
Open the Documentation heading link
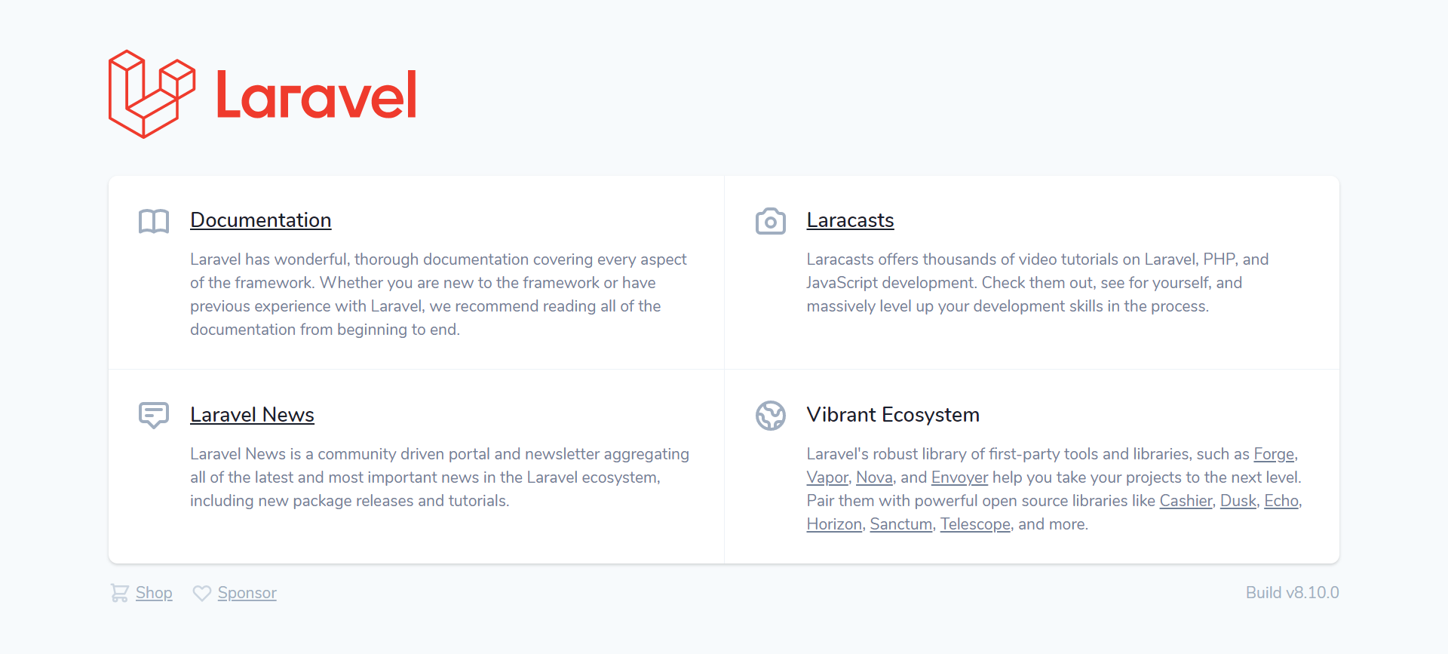[x=261, y=220]
